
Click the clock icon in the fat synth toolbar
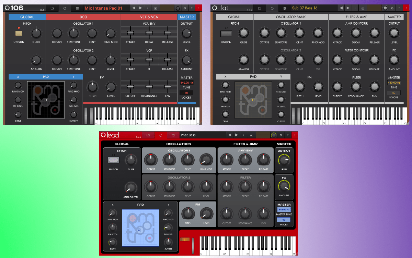(x=272, y=8)
